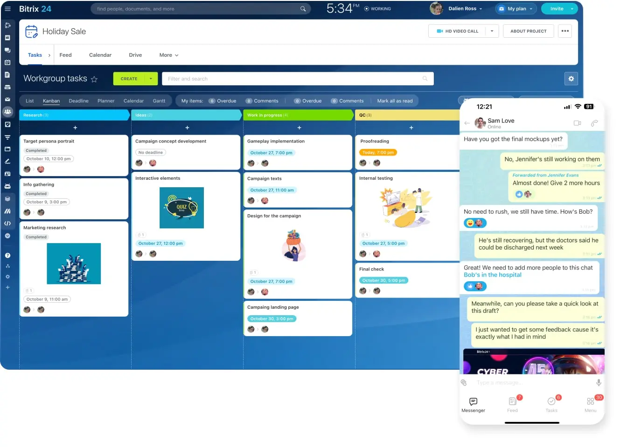Go back with the chat back arrow
Image resolution: width=627 pixels, height=447 pixels.
pyautogui.click(x=467, y=123)
